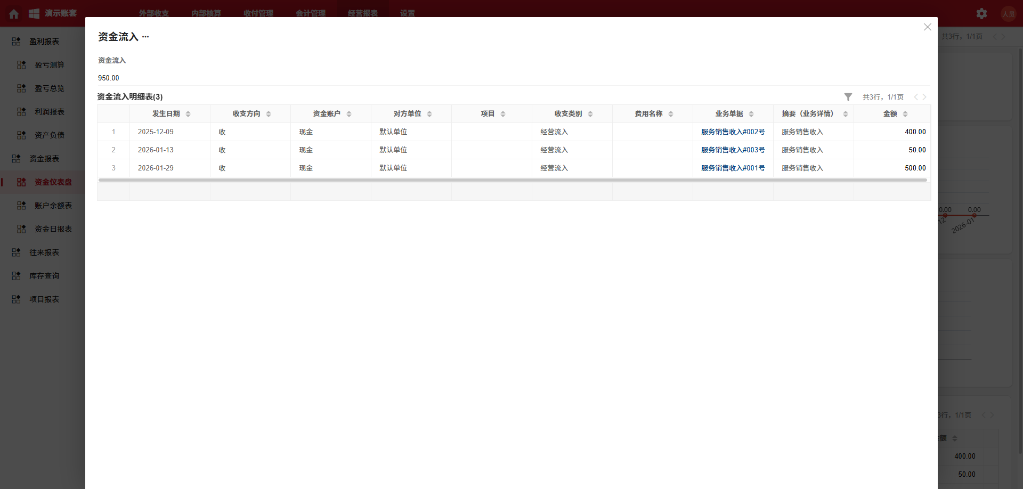Go to previous page of detail table
This screenshot has height=489, width=1023.
click(916, 97)
